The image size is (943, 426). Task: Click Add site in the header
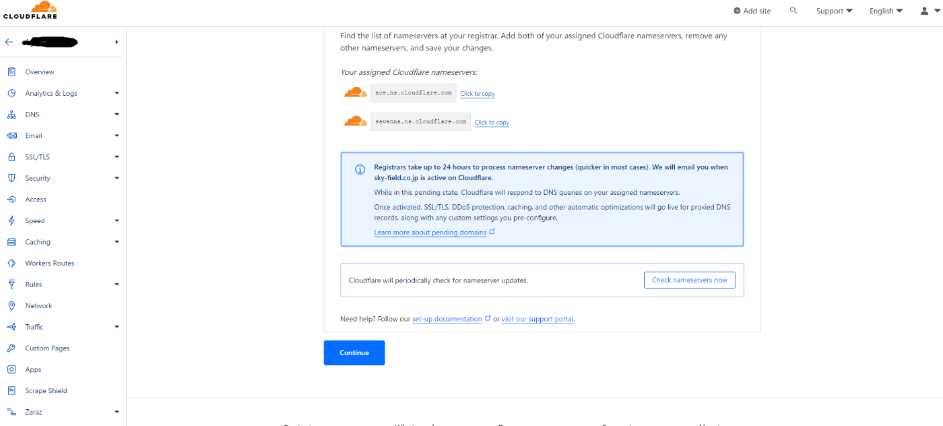pos(752,11)
